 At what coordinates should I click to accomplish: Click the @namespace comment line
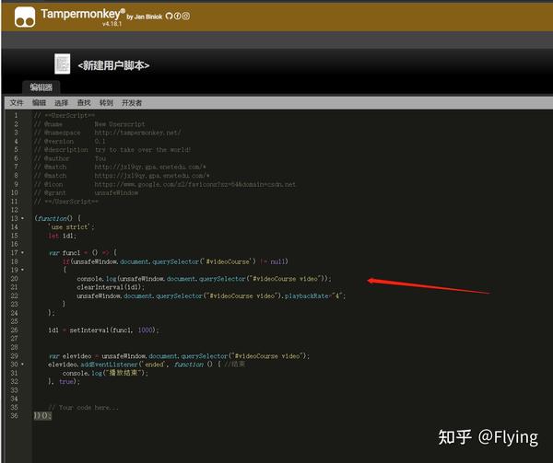click(108, 133)
